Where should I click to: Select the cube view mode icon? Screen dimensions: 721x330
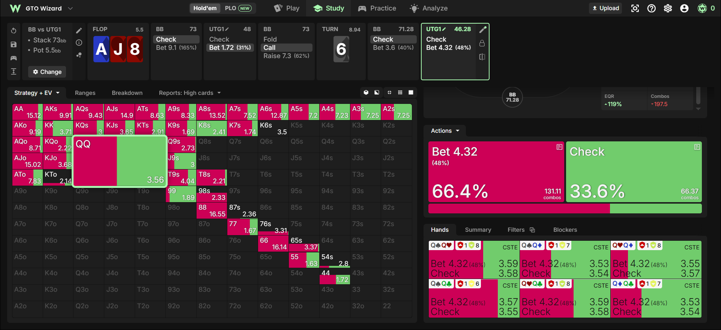point(366,92)
